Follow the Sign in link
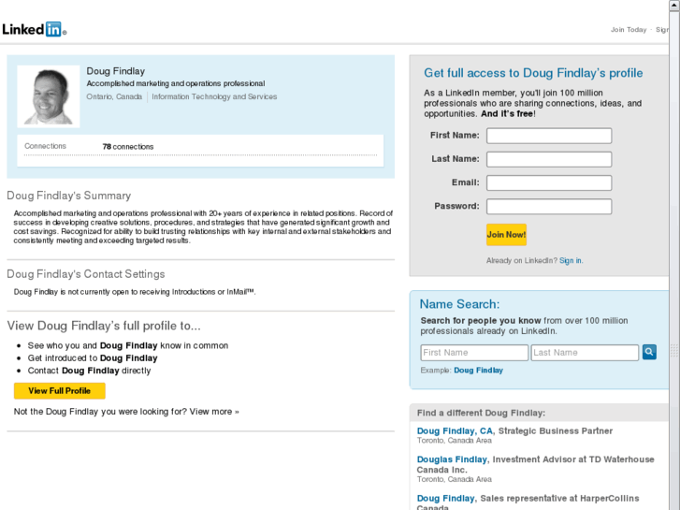 [571, 260]
